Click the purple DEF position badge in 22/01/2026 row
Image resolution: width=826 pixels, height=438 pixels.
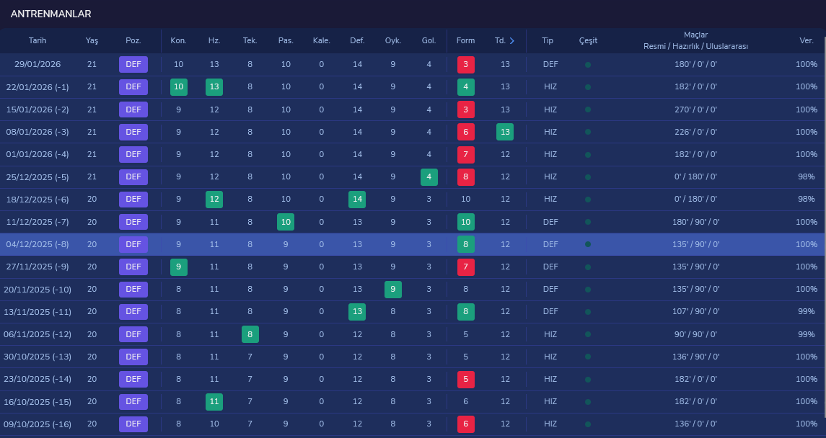pos(133,86)
